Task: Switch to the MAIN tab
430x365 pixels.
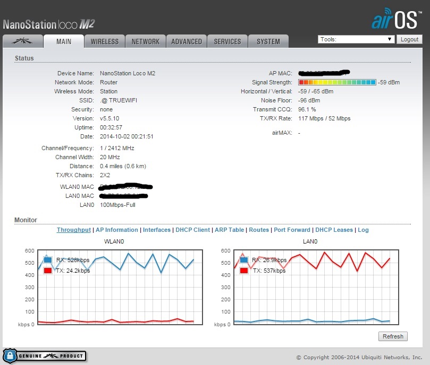Action: point(64,41)
